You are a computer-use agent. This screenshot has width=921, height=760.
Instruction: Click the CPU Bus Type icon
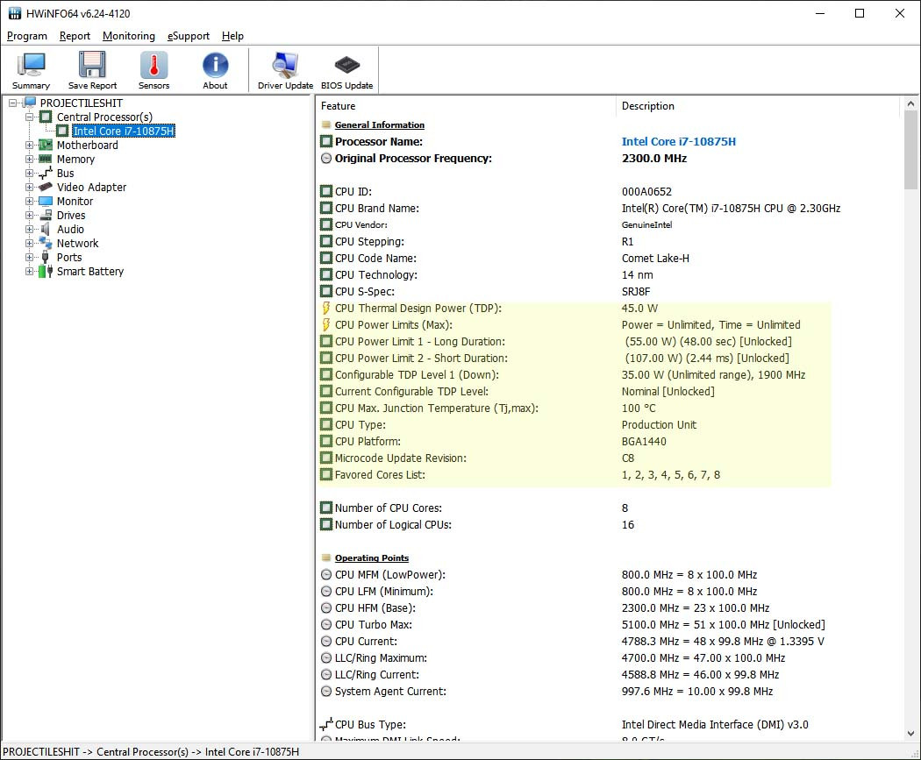click(326, 724)
